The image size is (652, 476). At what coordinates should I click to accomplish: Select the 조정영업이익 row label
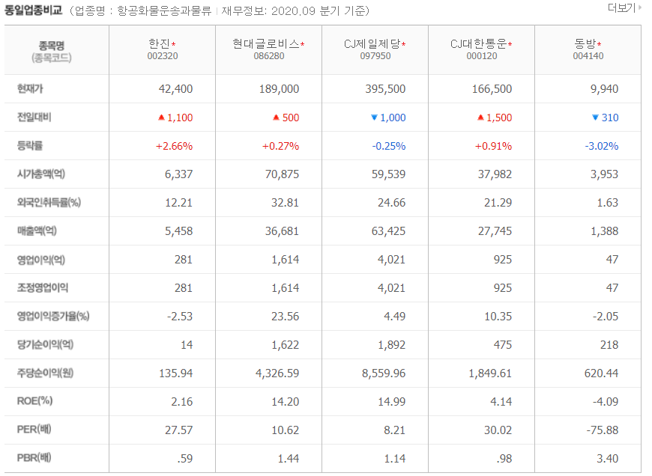[43, 287]
